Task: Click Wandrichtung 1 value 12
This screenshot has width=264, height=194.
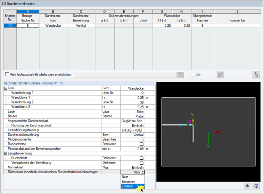Action: [133, 93]
